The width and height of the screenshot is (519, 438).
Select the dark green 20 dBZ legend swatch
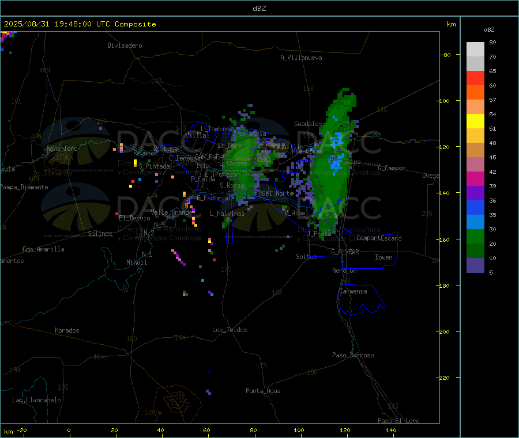475,251
